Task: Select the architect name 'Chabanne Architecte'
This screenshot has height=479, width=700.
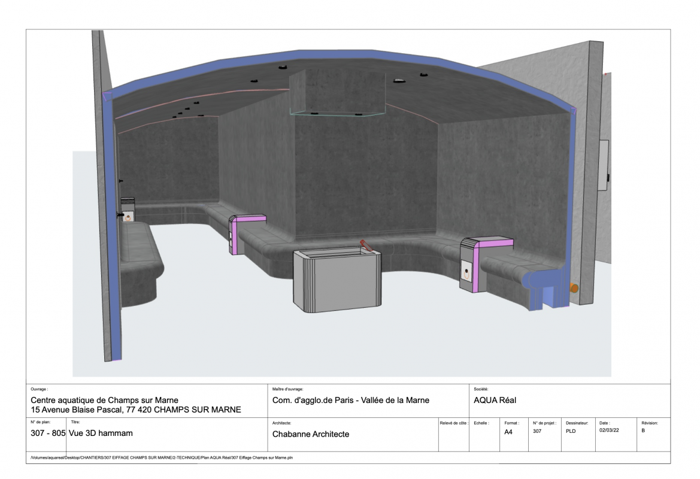Action: pyautogui.click(x=311, y=434)
